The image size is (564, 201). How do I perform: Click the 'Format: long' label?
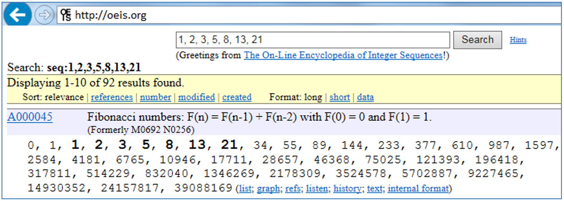click(x=296, y=97)
